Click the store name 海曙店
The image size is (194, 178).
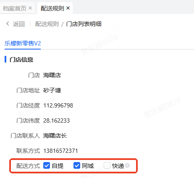tap(52, 75)
